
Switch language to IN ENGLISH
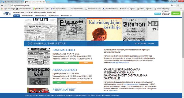[166, 15]
